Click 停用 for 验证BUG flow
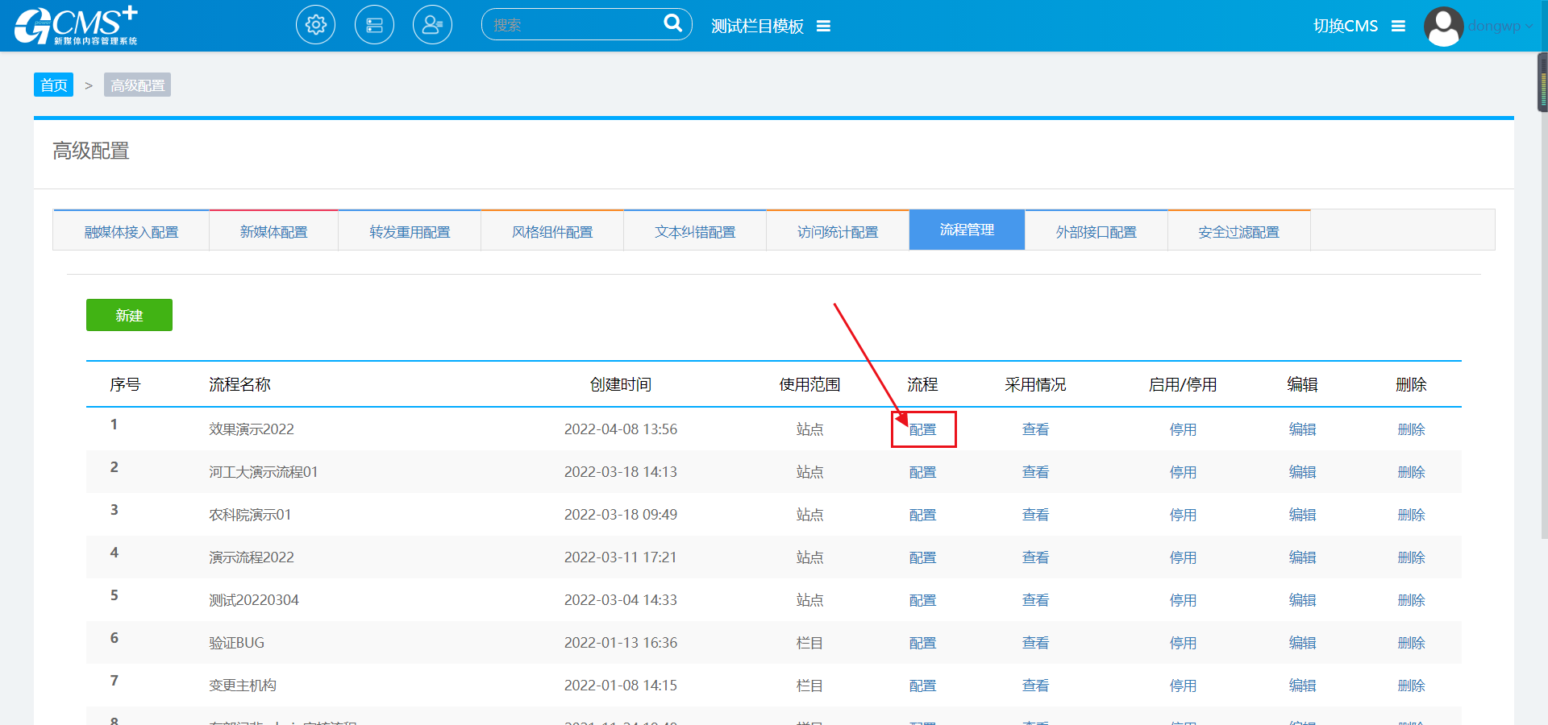The width and height of the screenshot is (1548, 725). click(1183, 643)
